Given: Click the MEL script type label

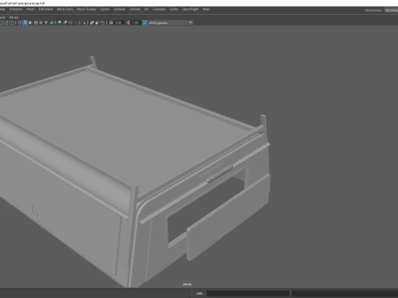Looking at the screenshot, I should tap(200, 293).
